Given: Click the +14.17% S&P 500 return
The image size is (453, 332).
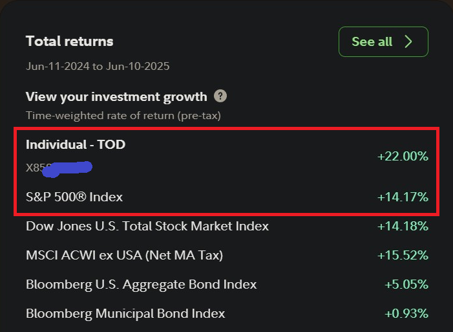Looking at the screenshot, I should (x=403, y=197).
